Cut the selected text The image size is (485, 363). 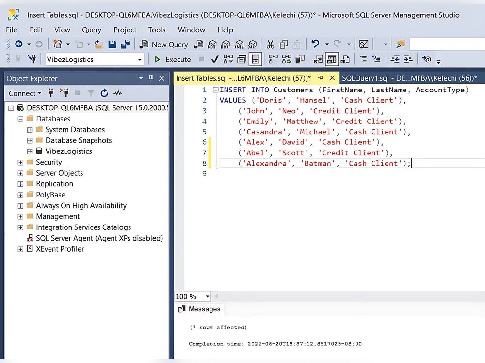270,44
